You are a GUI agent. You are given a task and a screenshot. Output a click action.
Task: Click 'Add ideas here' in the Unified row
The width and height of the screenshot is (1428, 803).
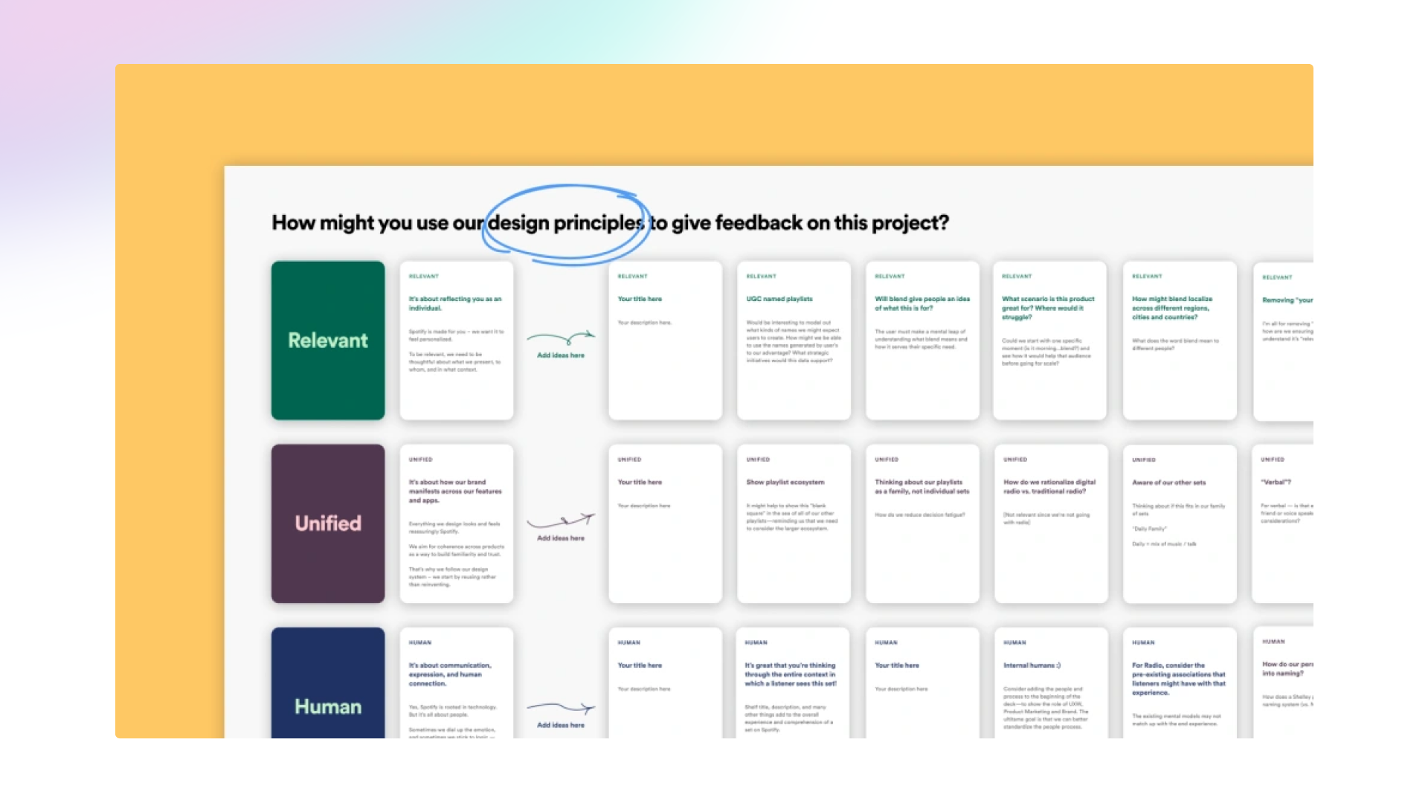point(561,538)
